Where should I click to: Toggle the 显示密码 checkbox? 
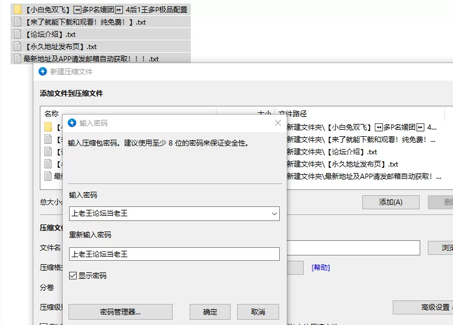click(73, 276)
